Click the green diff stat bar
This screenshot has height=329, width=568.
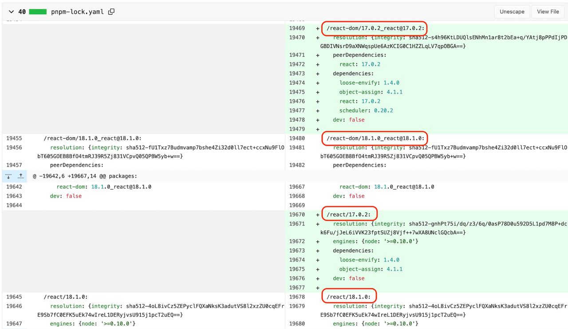[x=38, y=12]
